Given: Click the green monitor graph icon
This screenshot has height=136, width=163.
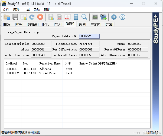Looking at the screenshot, I should pos(95,17).
